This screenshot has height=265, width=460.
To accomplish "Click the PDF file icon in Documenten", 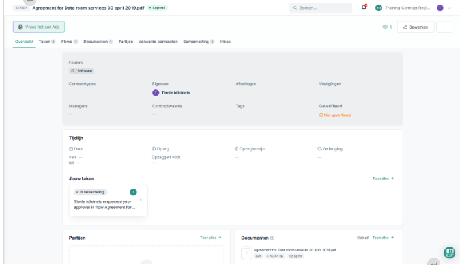I will pyautogui.click(x=246, y=253).
